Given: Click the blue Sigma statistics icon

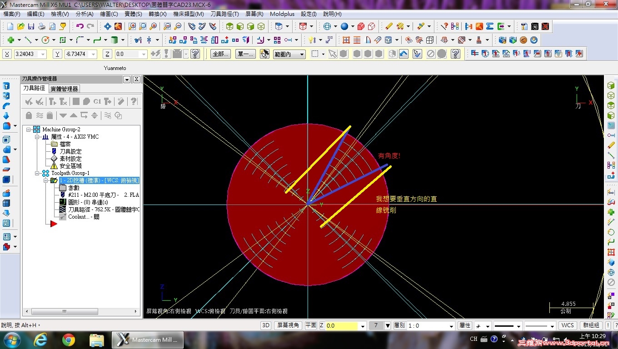Looking at the screenshot, I should tap(489, 26).
